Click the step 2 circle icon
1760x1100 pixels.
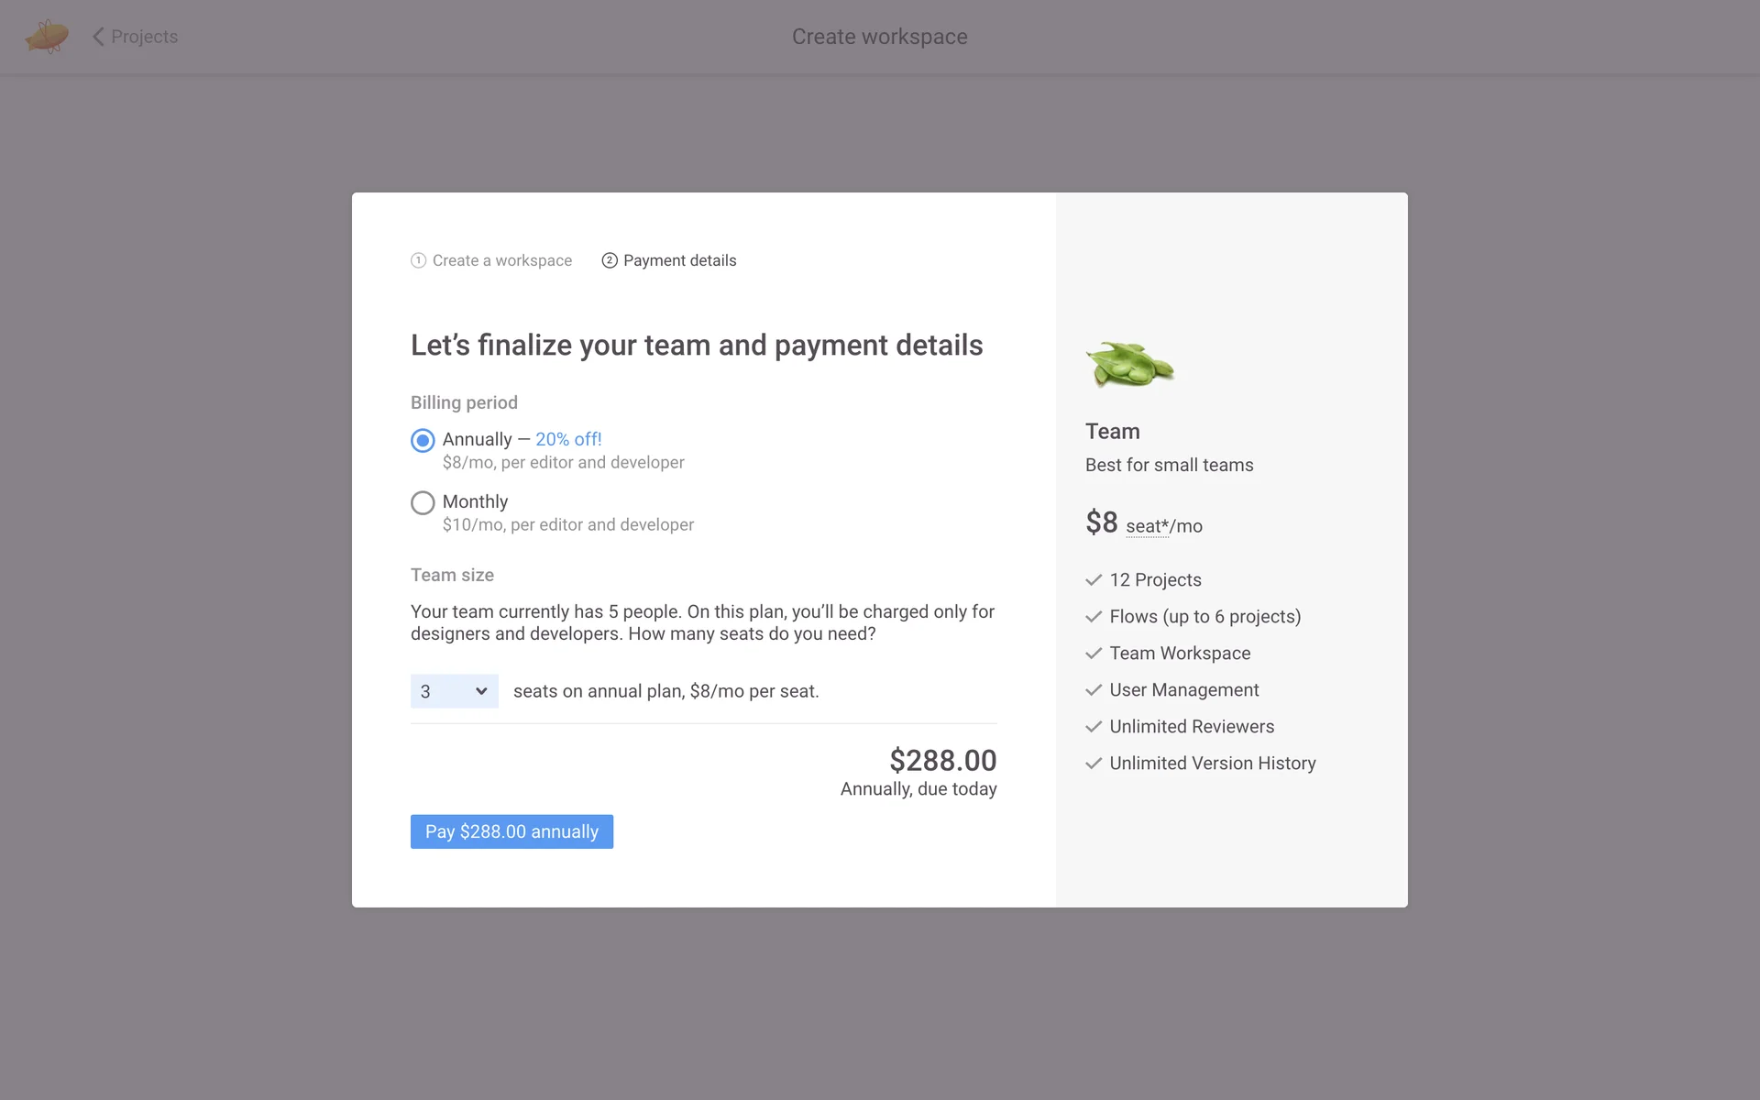pos(610,260)
